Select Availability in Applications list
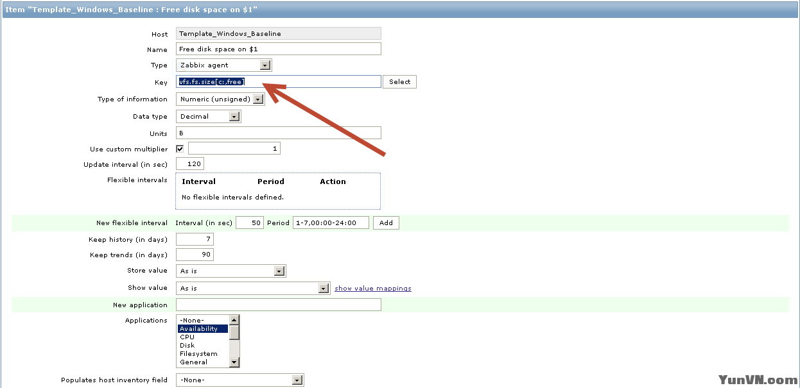 (x=203, y=328)
